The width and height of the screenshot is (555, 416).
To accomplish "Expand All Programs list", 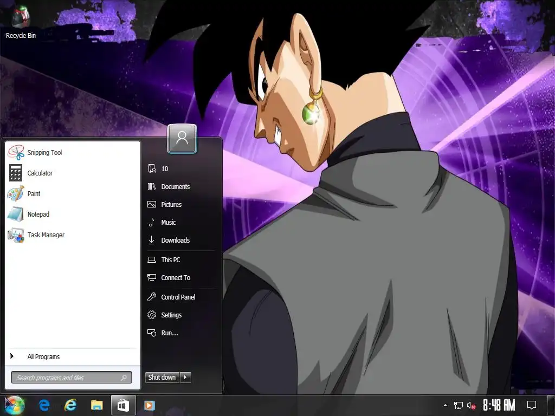I will click(73, 356).
